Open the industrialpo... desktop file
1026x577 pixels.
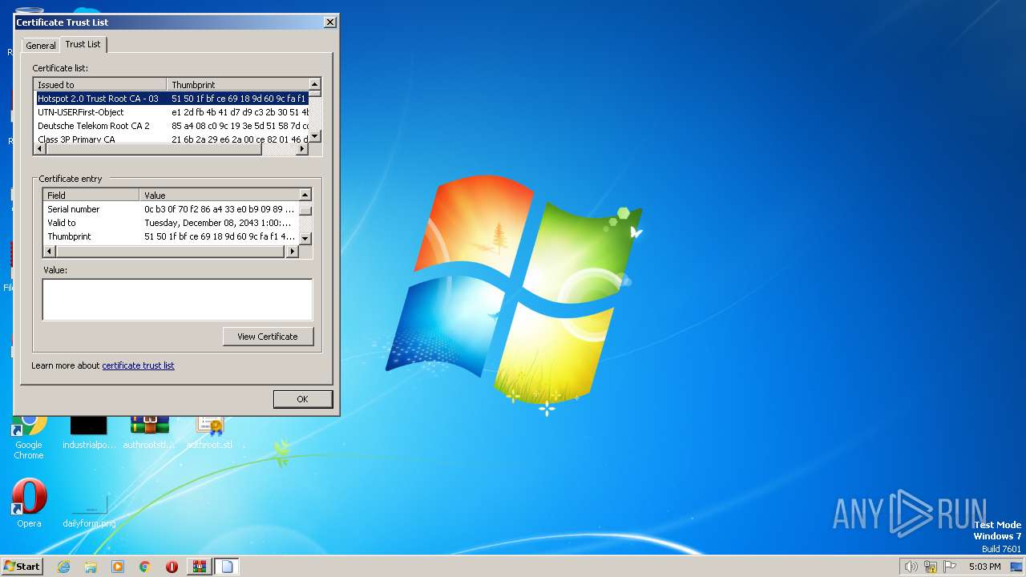(x=89, y=433)
